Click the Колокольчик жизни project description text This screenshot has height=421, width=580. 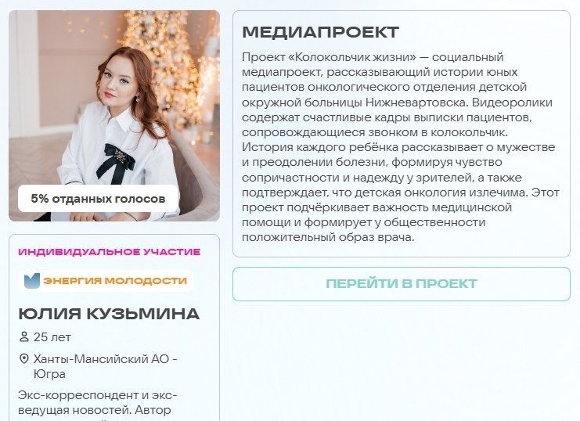[x=401, y=147]
